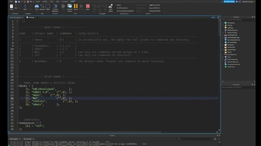
Task: Select Workspace in Explorer
Action: click(x=231, y=23)
